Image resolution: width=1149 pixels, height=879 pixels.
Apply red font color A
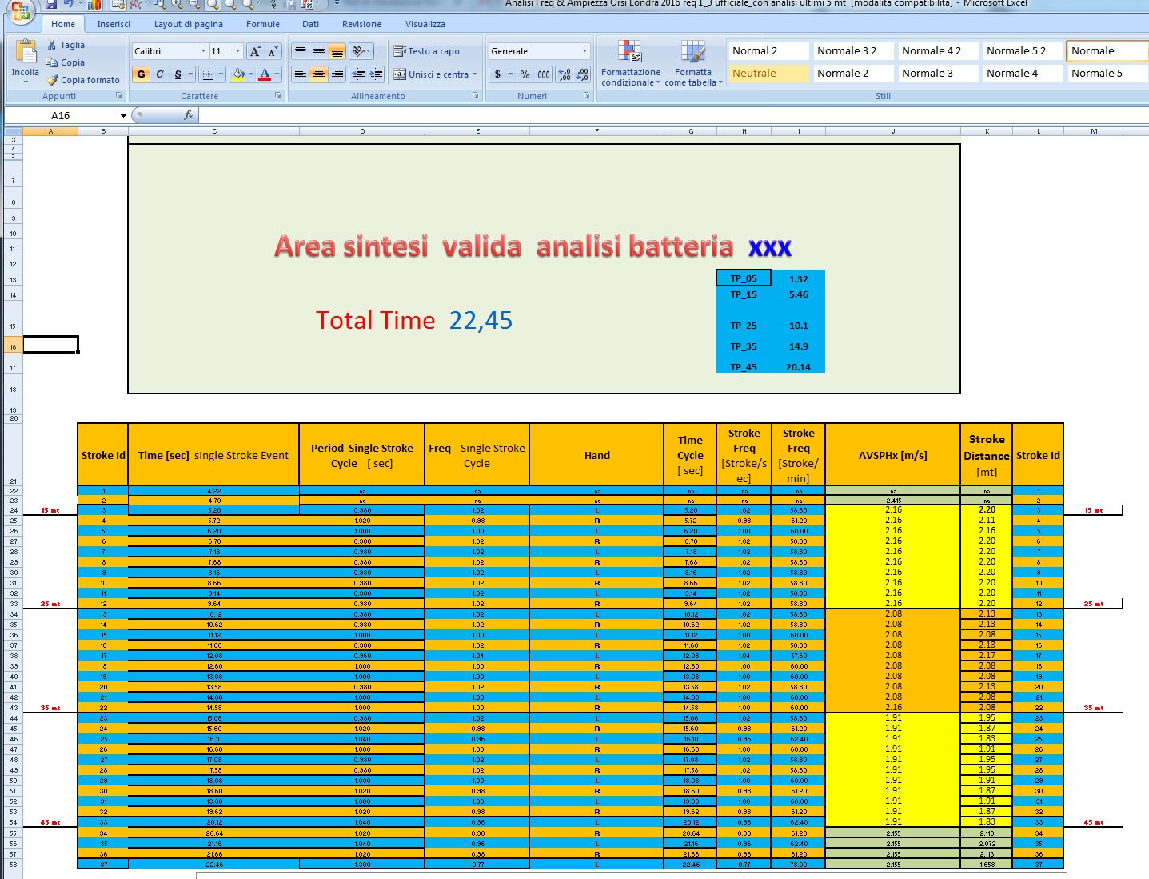point(265,74)
